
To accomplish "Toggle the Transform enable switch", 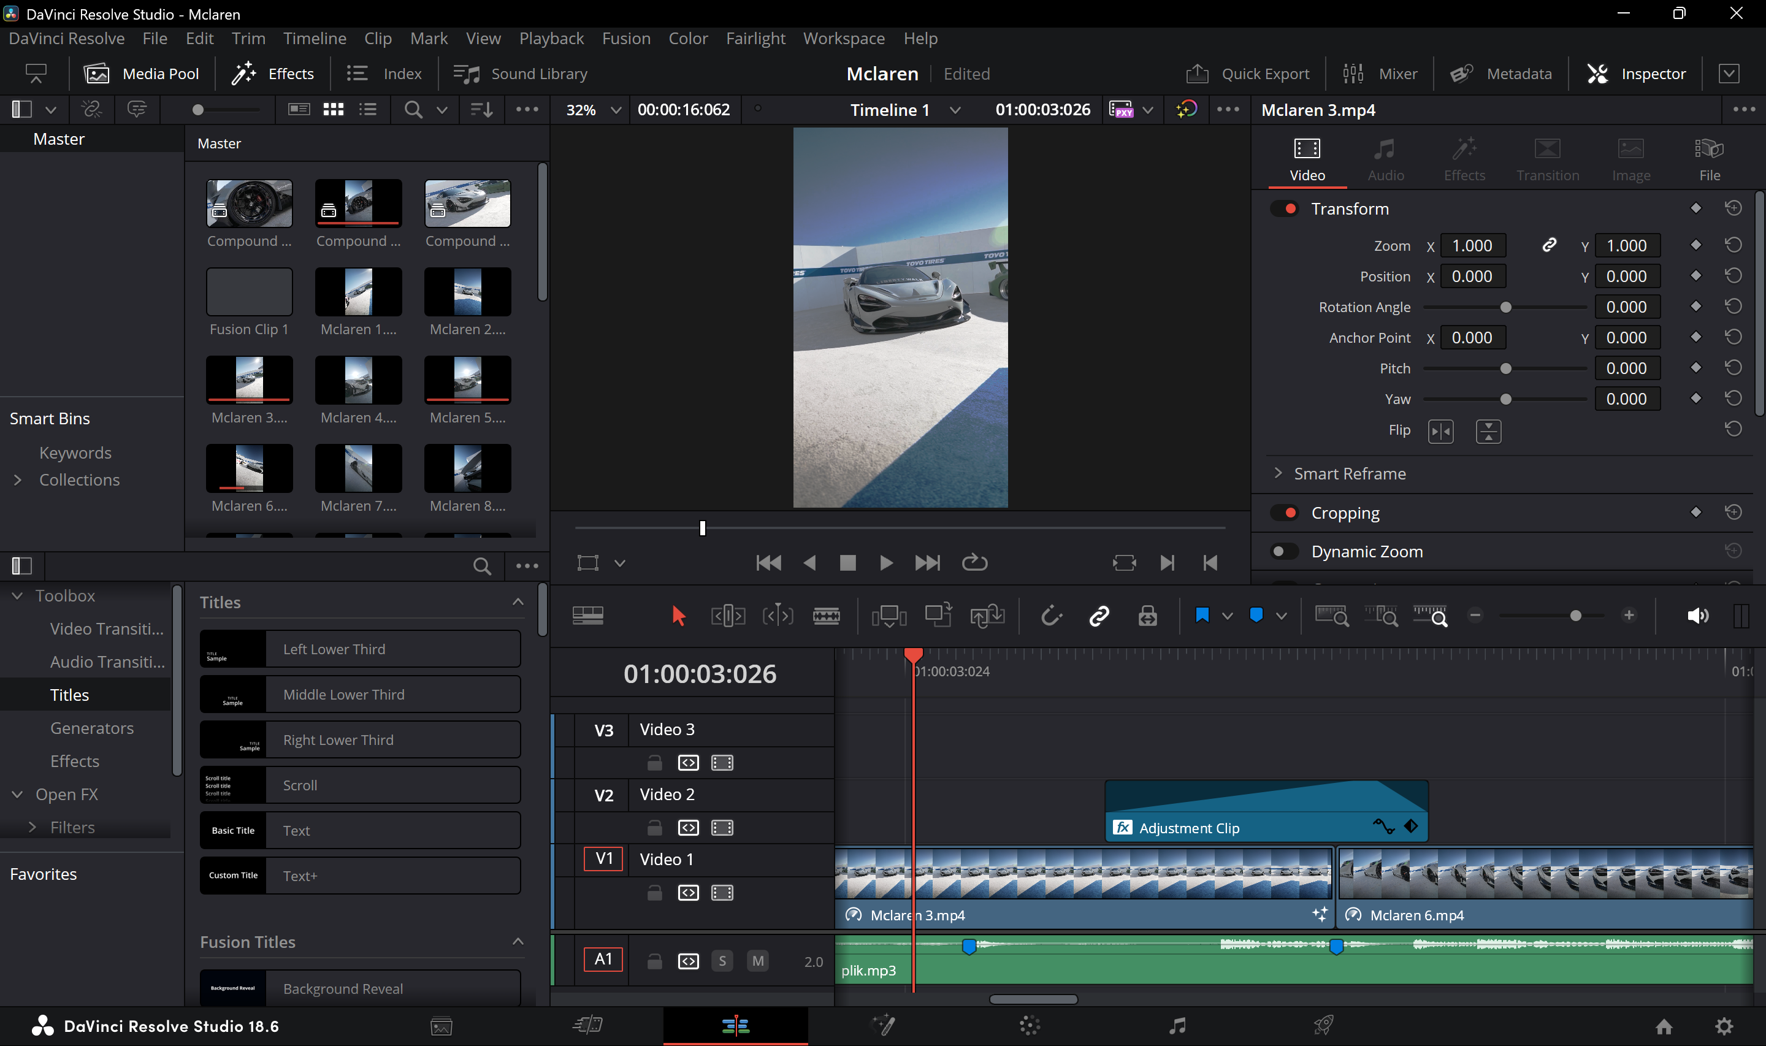I will [1284, 208].
